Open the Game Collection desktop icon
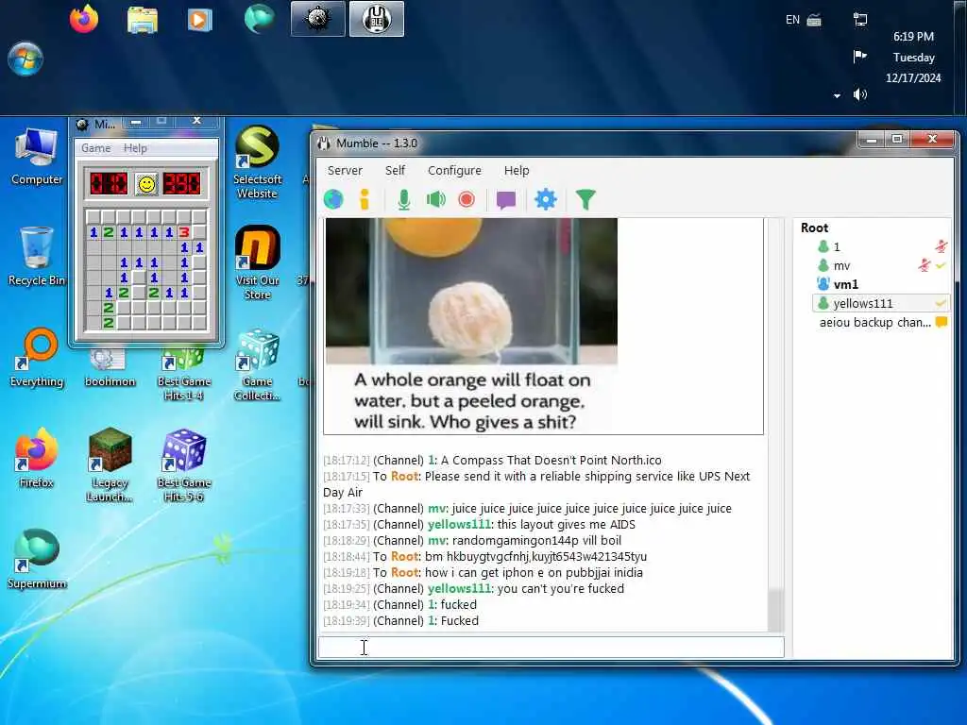 pos(257,365)
